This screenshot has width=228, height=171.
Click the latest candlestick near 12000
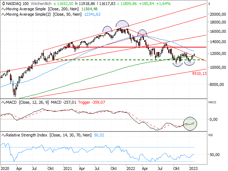tap(195, 55)
